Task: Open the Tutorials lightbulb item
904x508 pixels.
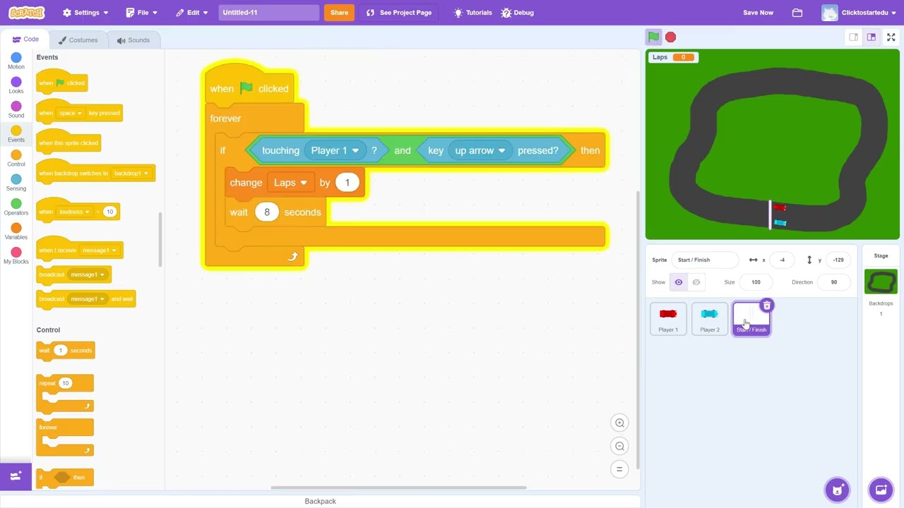Action: (472, 13)
